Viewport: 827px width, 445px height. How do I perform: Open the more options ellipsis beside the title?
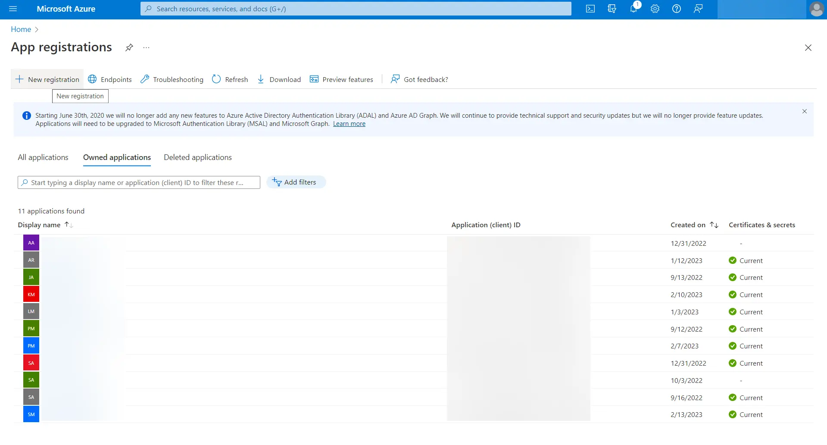147,47
